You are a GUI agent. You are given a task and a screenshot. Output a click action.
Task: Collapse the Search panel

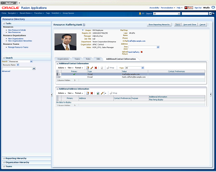(4, 58)
